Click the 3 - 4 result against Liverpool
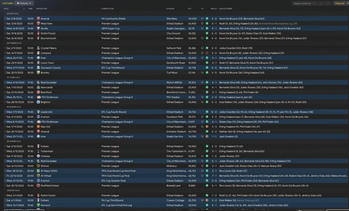The width and height of the screenshot is (349, 211). point(214,53)
